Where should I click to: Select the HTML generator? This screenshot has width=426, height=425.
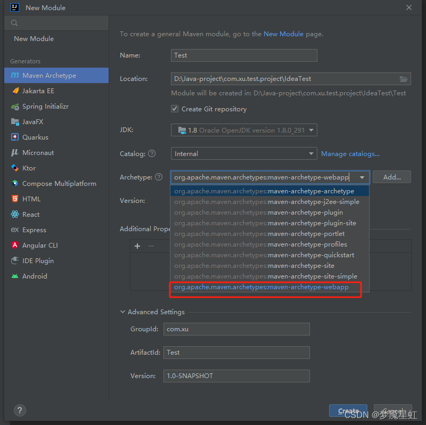tap(56, 199)
